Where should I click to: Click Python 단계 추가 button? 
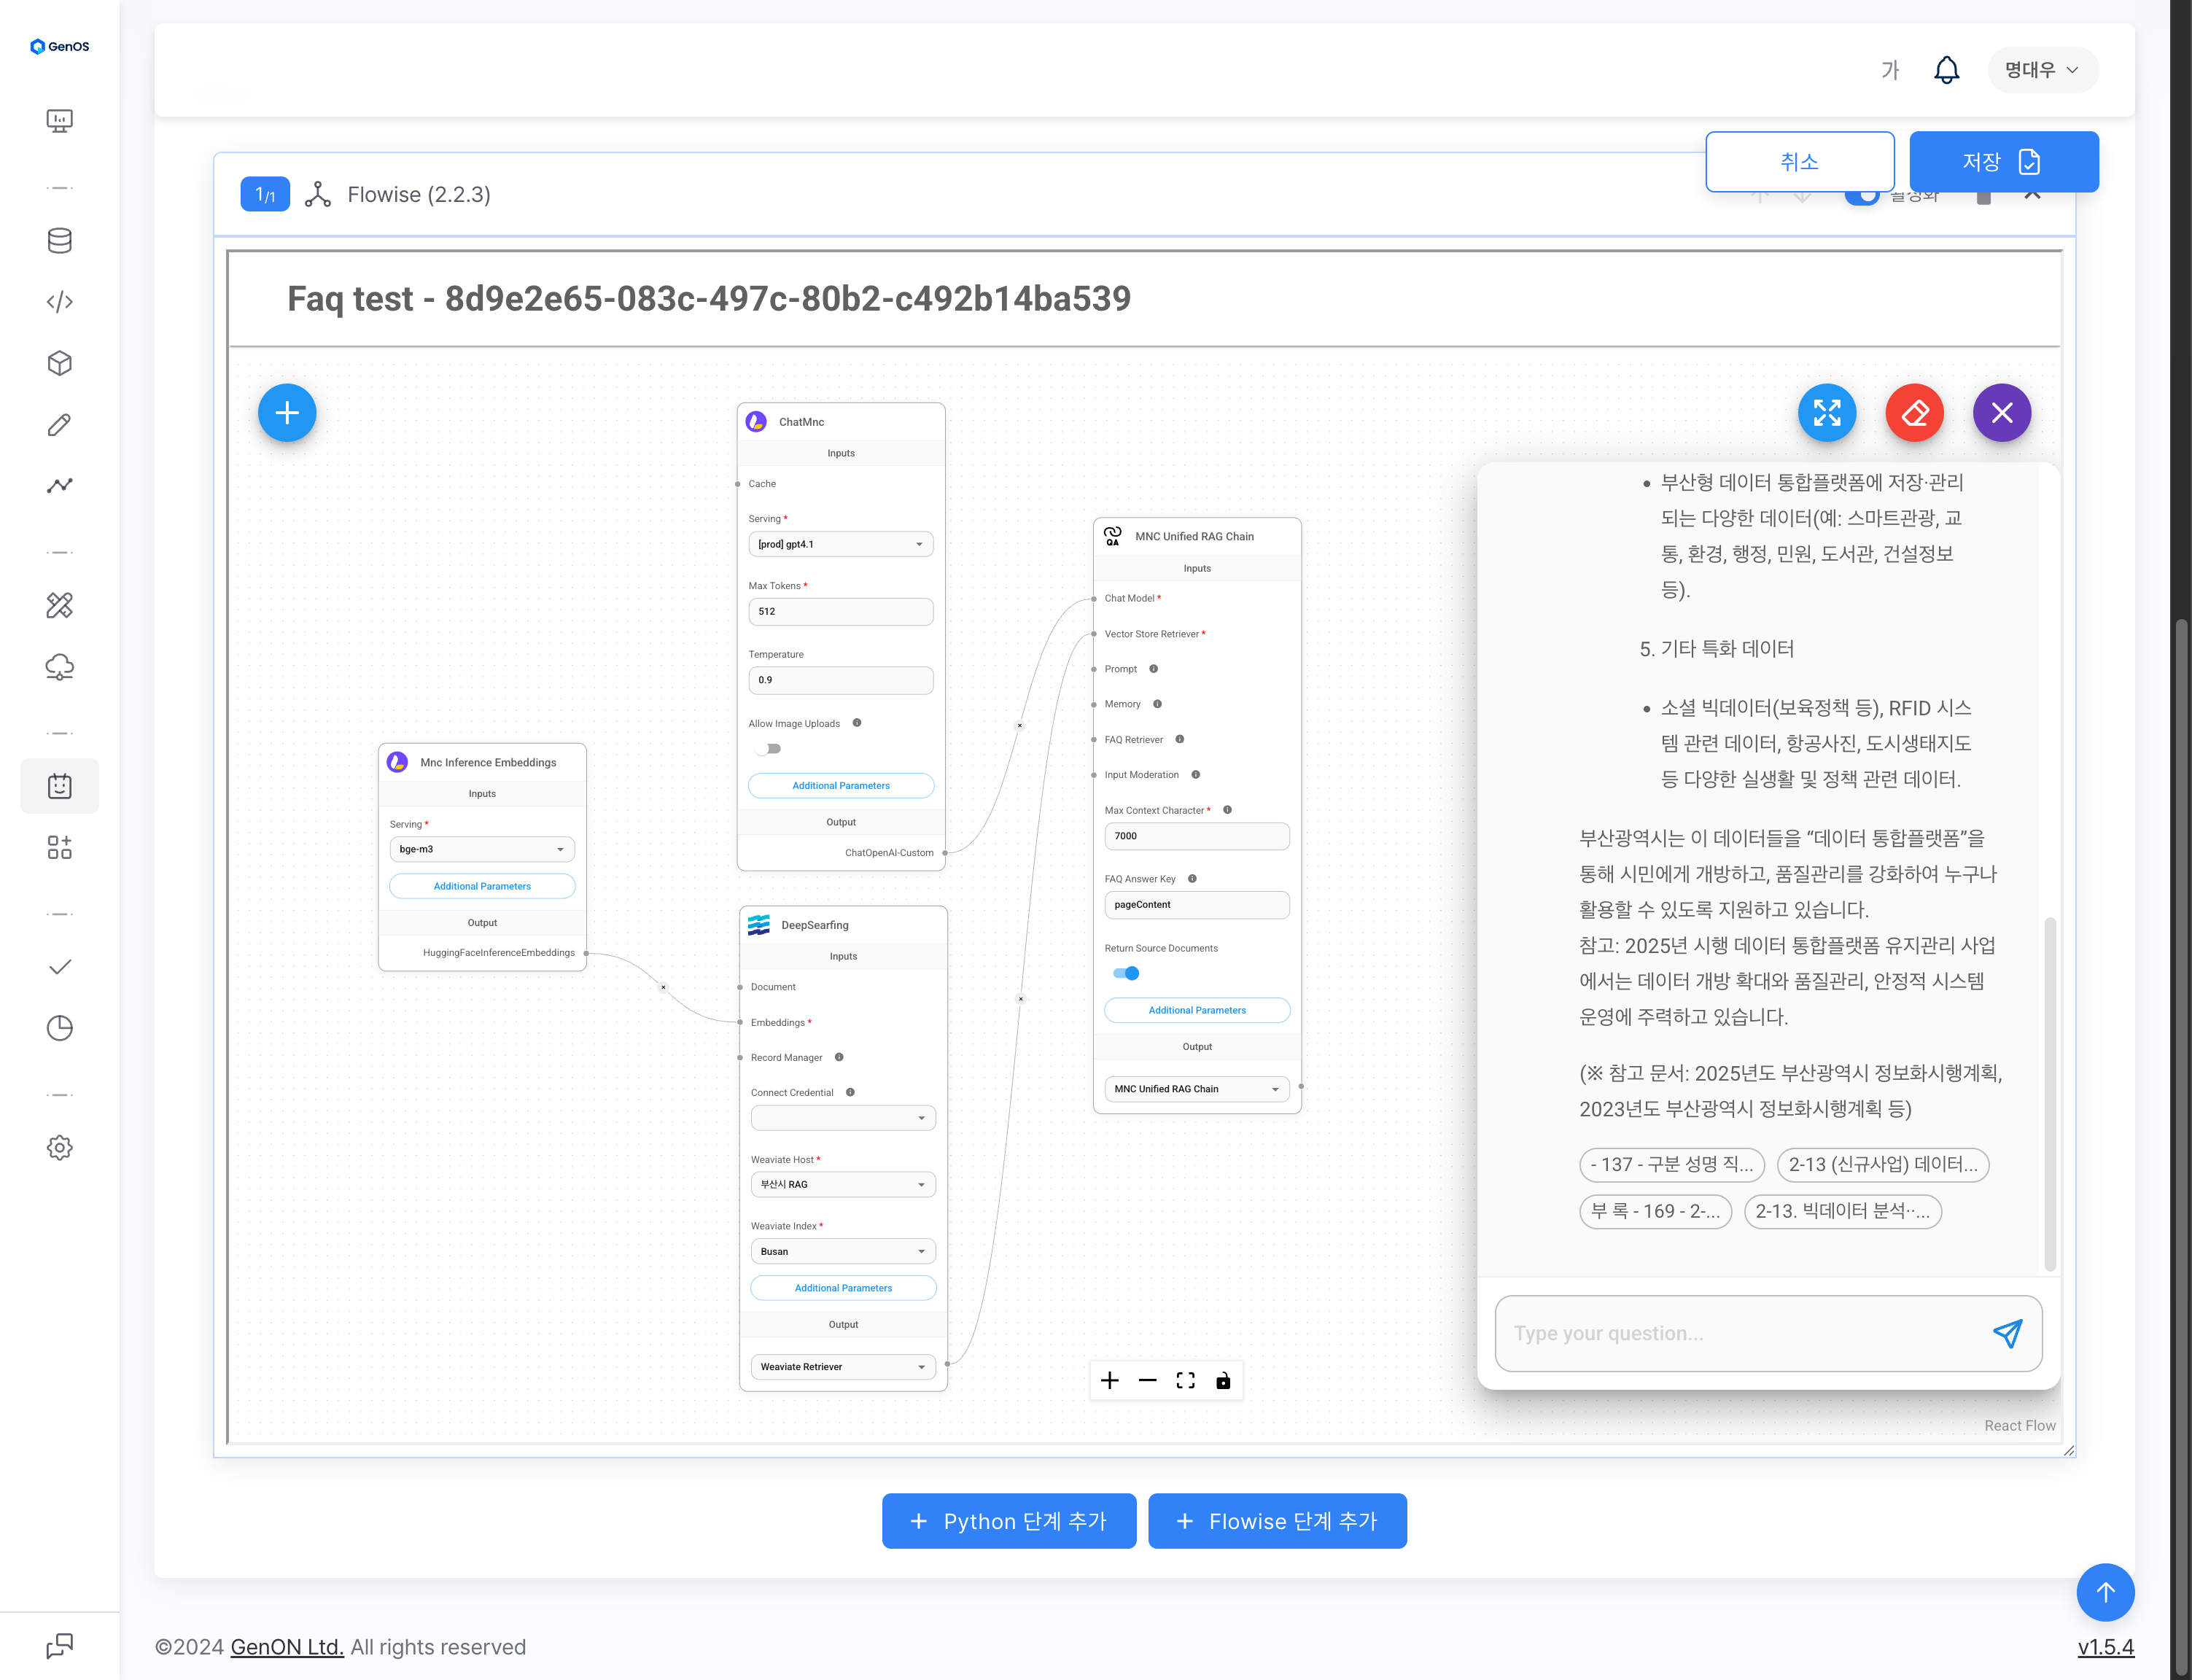click(1008, 1521)
